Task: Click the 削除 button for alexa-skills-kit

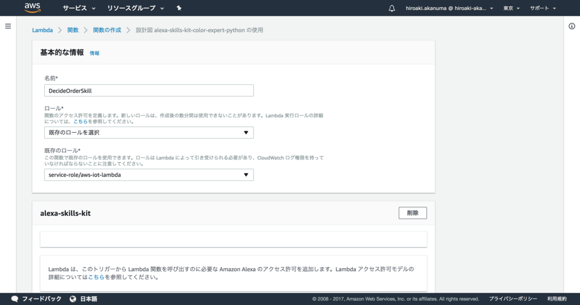Action: point(412,213)
